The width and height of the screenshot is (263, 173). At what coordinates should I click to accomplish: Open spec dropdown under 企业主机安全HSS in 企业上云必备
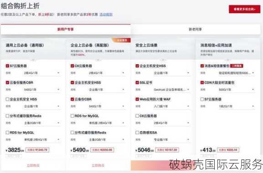click(107, 90)
